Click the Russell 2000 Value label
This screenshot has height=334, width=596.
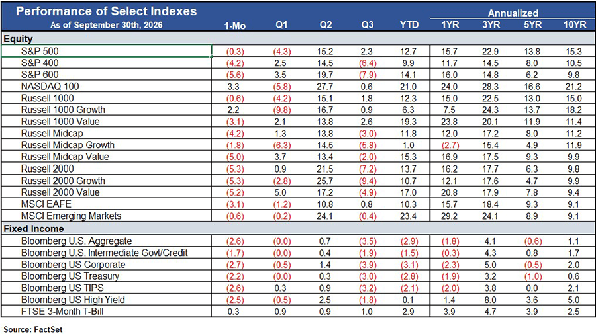pyautogui.click(x=60, y=192)
